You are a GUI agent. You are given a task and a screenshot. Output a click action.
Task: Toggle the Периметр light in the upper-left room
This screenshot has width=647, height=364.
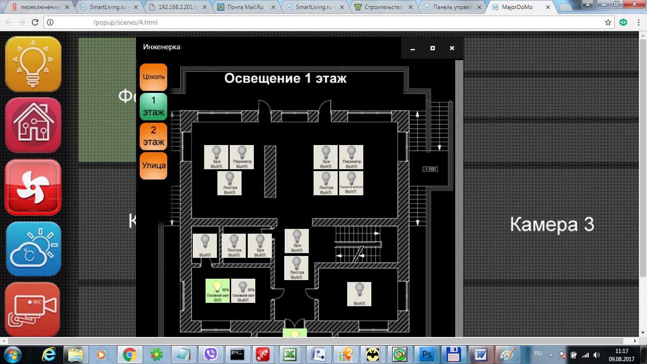pyautogui.click(x=242, y=157)
